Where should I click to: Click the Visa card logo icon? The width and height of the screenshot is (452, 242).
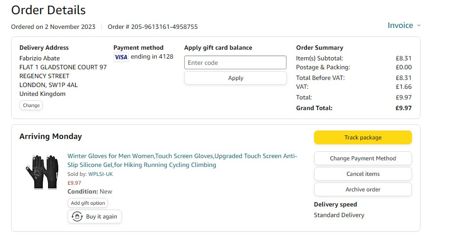coord(121,57)
